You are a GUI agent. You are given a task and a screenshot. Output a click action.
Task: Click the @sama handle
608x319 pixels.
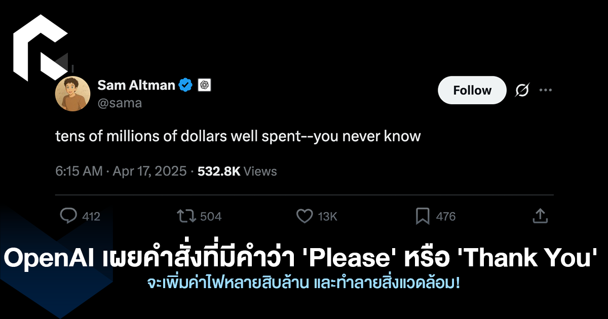click(120, 103)
